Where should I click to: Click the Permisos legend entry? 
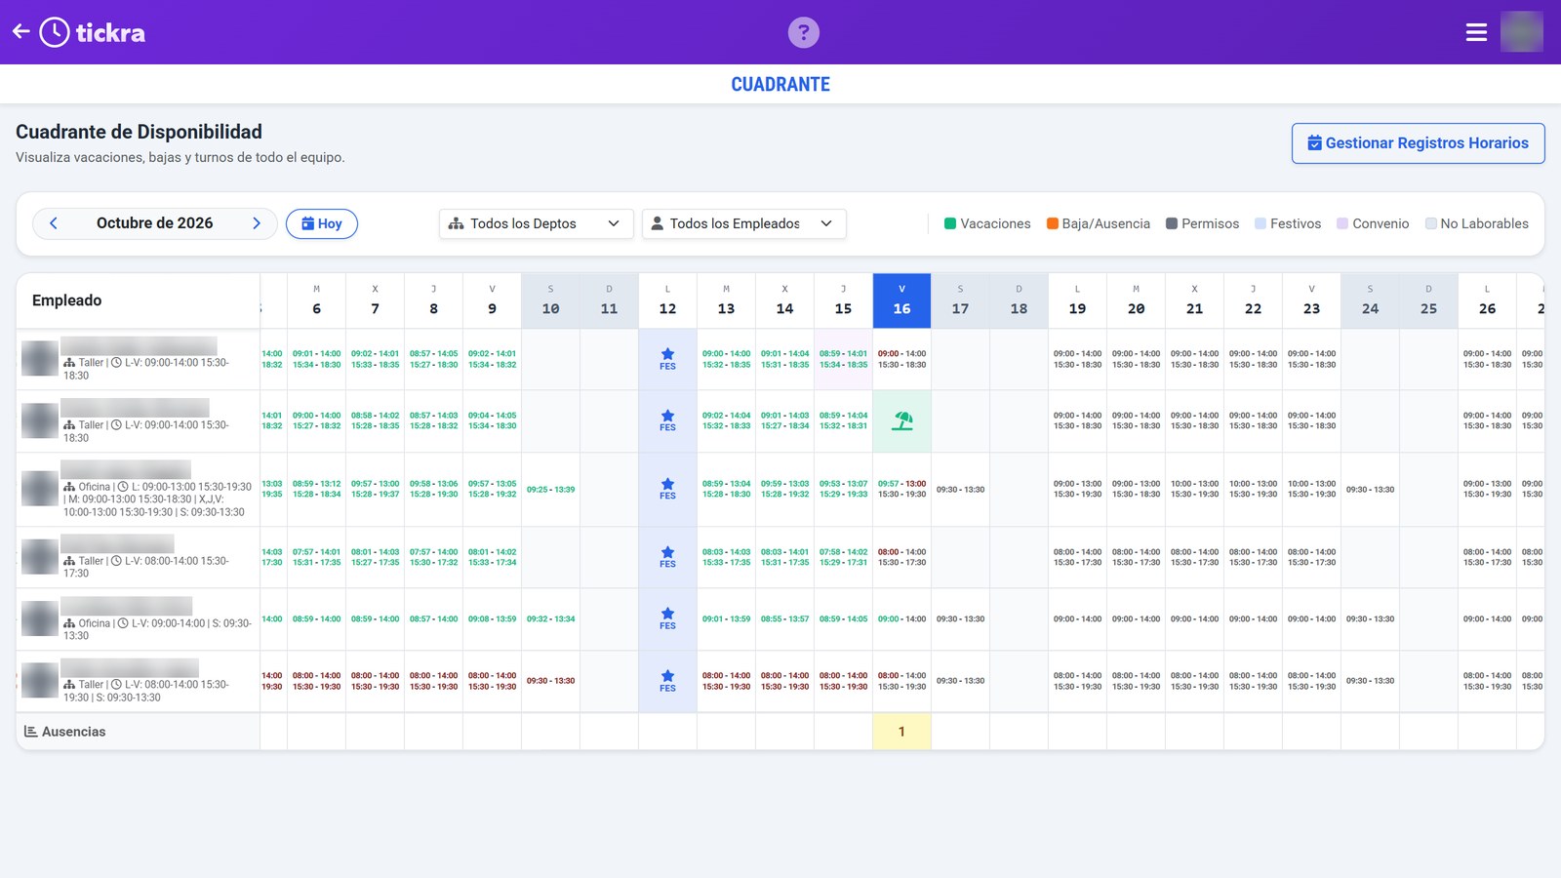coord(1202,223)
